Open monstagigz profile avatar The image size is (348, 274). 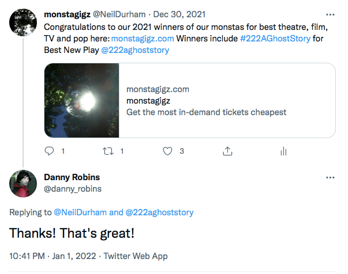pos(24,22)
